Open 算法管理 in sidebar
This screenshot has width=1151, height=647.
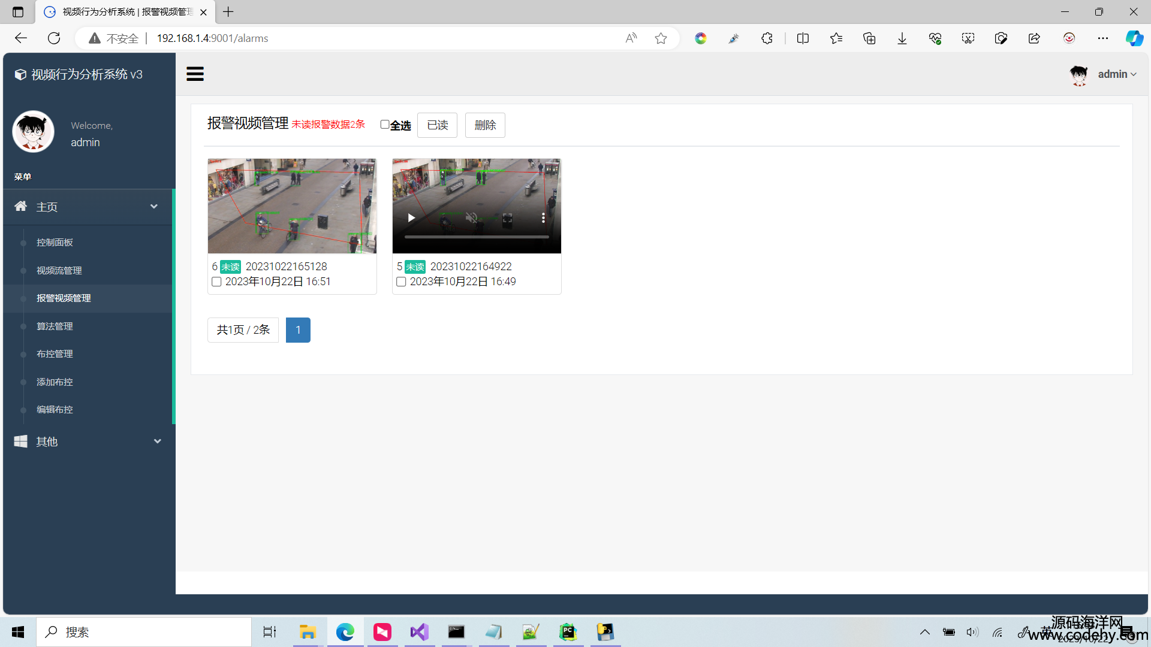(x=55, y=326)
